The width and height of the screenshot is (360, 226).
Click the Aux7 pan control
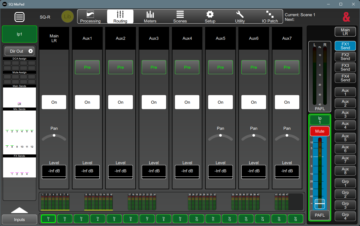click(x=287, y=137)
